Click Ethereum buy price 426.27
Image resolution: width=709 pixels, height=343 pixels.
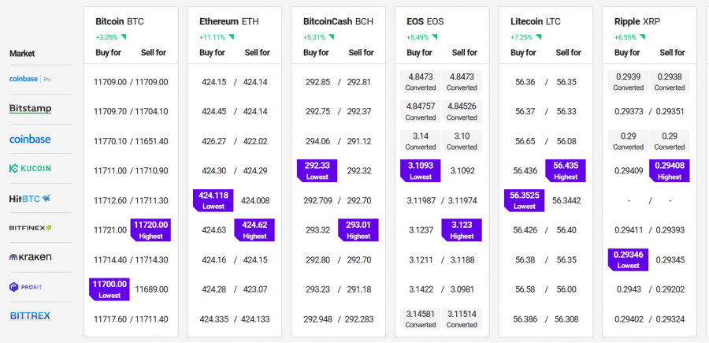coord(213,141)
